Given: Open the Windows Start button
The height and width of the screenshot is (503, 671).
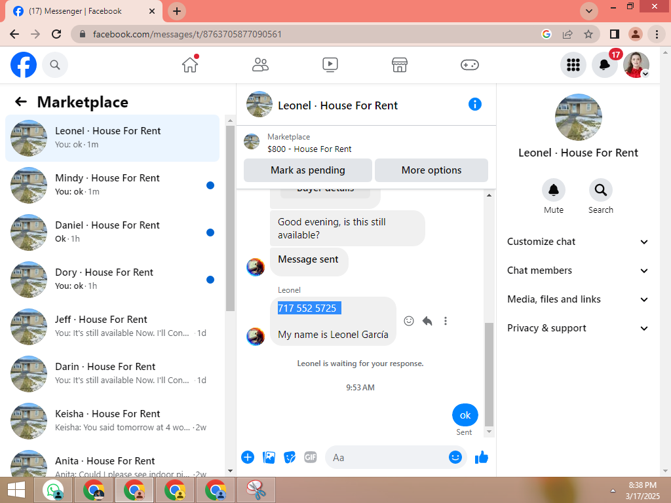Looking at the screenshot, I should (16, 490).
